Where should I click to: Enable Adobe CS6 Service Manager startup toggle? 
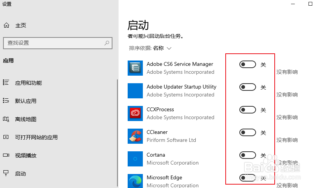247,64
